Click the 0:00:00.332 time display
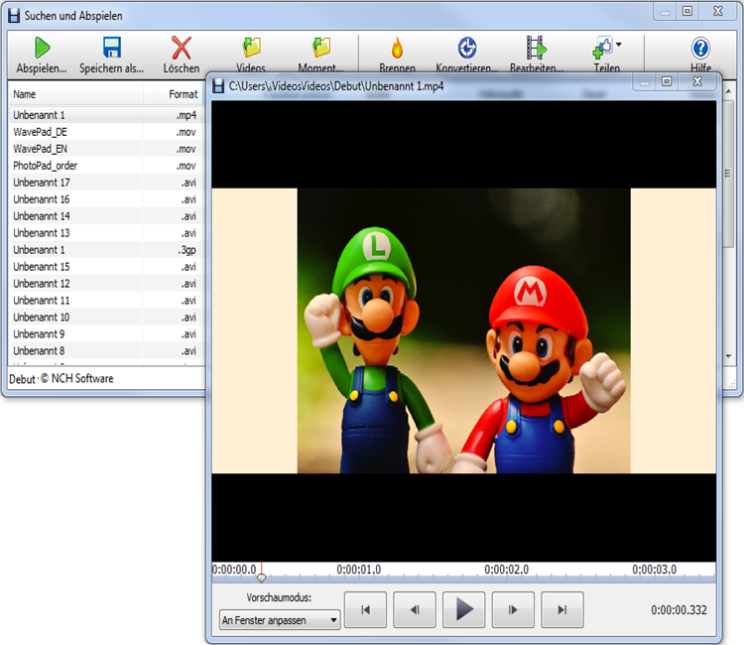 pos(679,610)
